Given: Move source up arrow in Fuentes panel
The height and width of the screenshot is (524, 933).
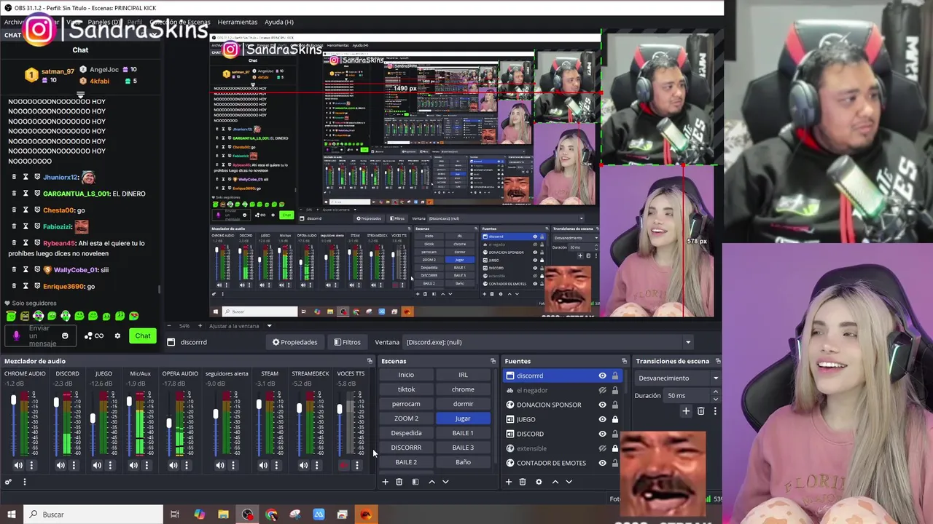Looking at the screenshot, I should (555, 482).
